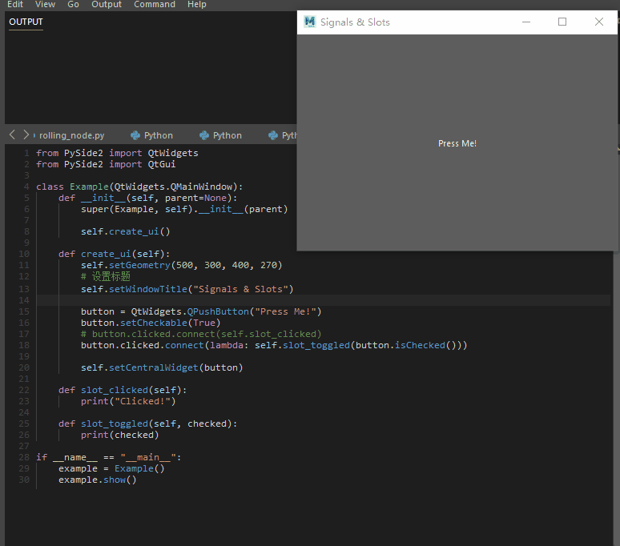Select the OUTPUT panel tab
The height and width of the screenshot is (546, 620).
[x=26, y=22]
